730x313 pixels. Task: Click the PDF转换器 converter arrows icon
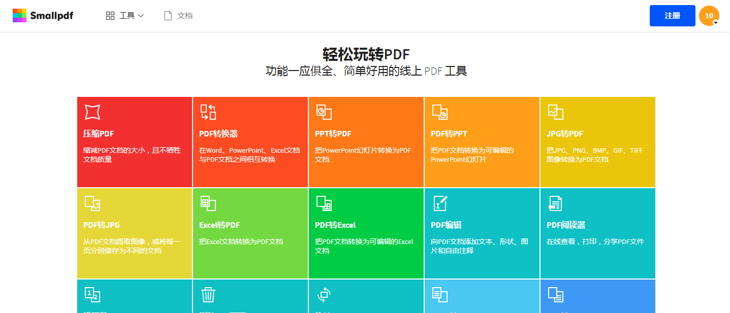click(x=208, y=112)
